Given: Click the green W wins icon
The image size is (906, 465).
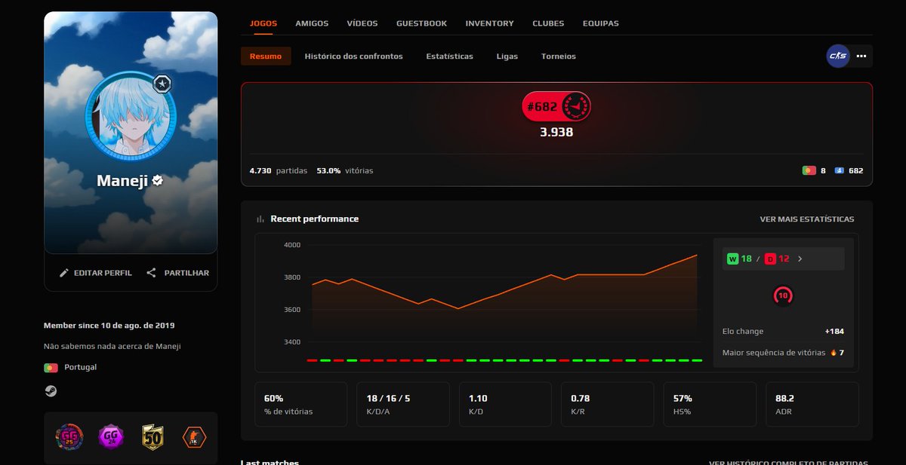Looking at the screenshot, I should click(732, 259).
